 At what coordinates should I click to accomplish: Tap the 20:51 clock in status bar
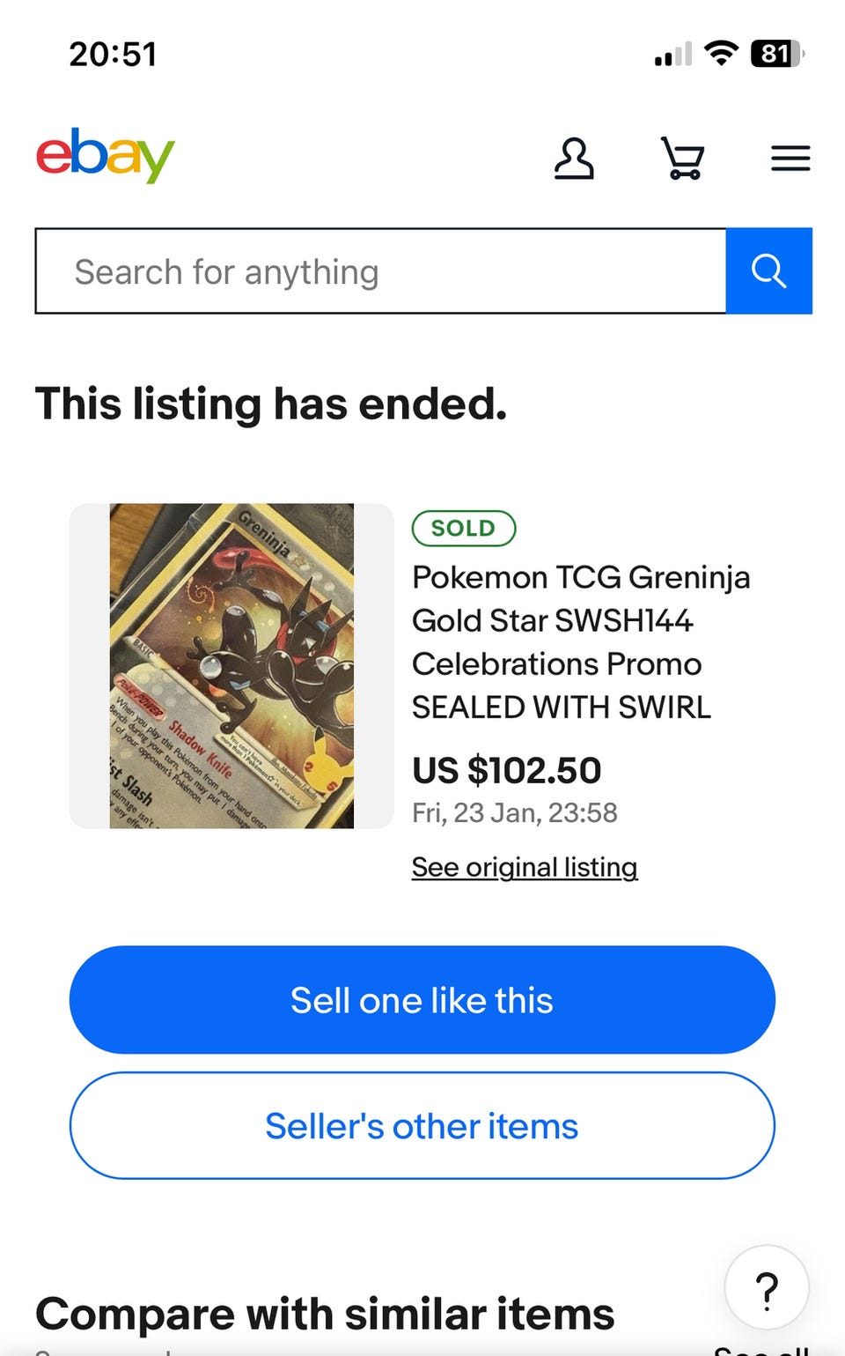[x=113, y=55]
